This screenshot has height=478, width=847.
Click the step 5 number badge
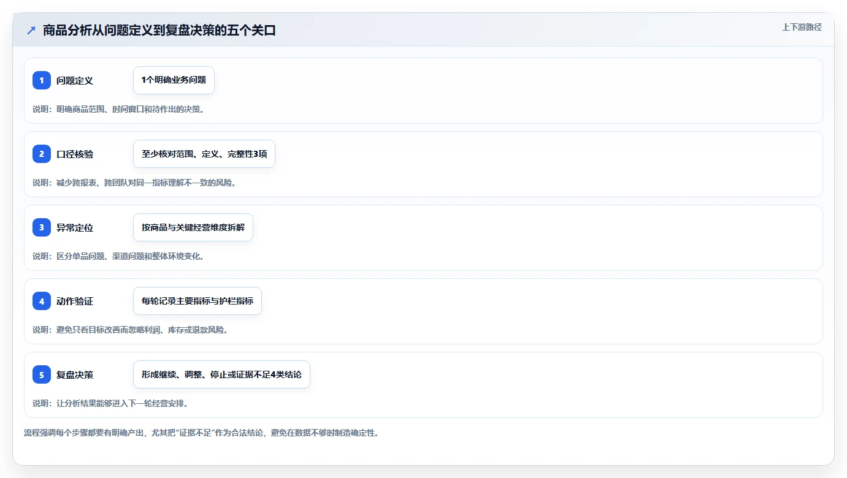42,374
